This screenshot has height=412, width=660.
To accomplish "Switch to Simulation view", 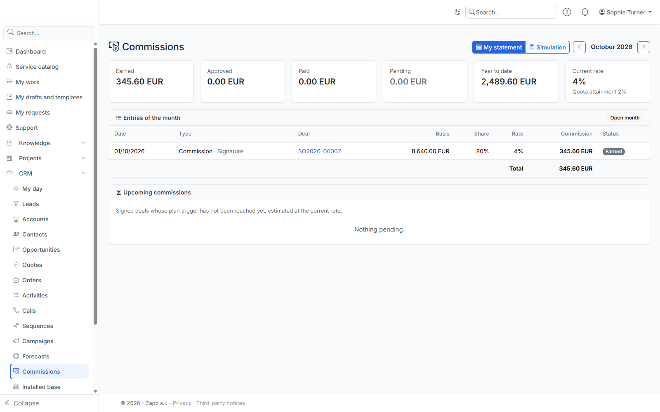I will pyautogui.click(x=547, y=47).
